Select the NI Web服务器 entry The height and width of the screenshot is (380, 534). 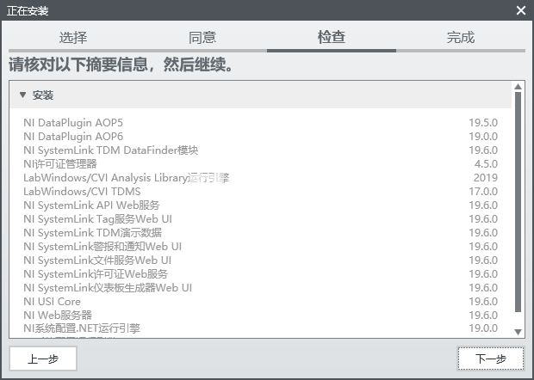point(260,315)
